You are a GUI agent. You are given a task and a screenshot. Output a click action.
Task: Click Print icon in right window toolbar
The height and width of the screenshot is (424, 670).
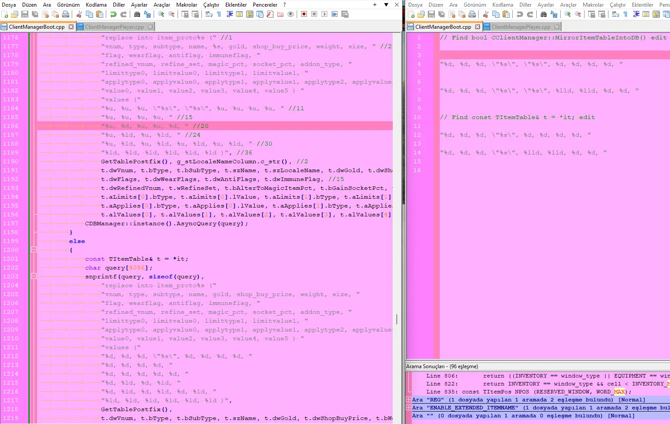point(472,14)
